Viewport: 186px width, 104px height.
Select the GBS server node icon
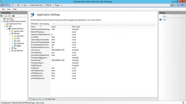click(4, 21)
